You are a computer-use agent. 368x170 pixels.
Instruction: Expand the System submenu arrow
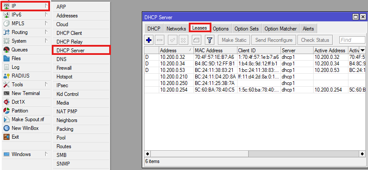click(x=47, y=41)
